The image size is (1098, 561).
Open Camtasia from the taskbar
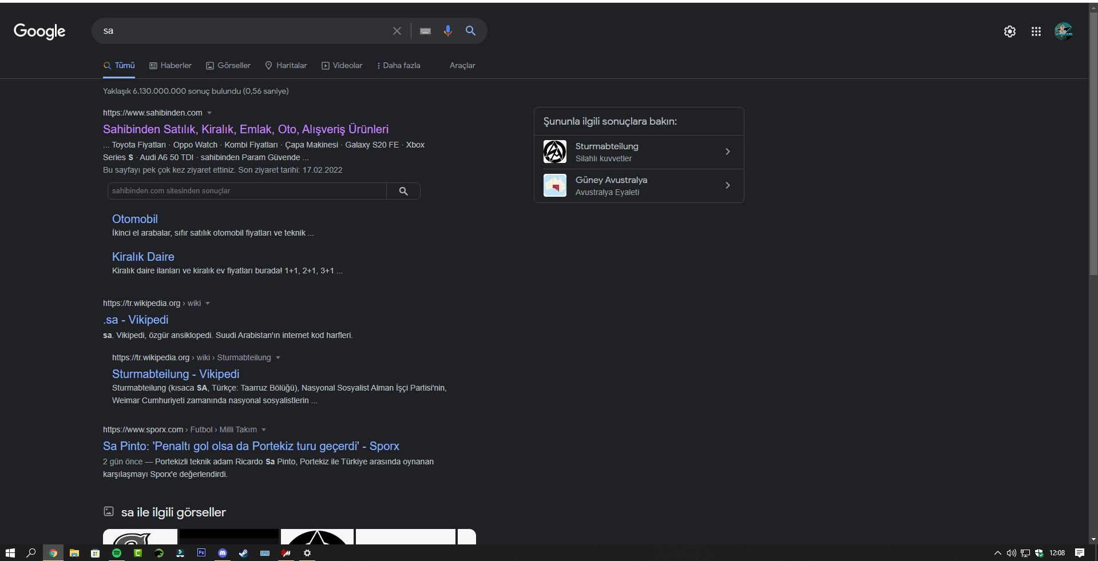138,553
